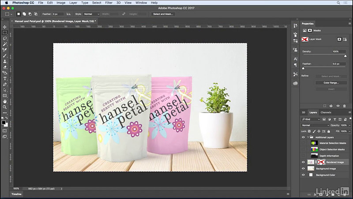Select the Clone Stamp tool
Screen dimensions: 353x199
(x=5, y=61)
